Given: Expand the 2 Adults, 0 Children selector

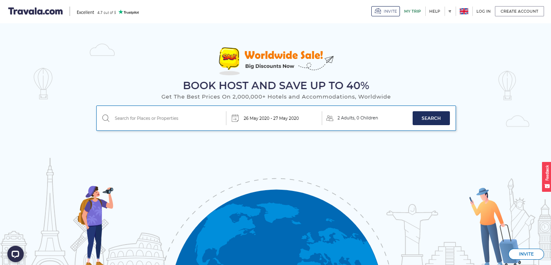Looking at the screenshot, I should click(357, 118).
